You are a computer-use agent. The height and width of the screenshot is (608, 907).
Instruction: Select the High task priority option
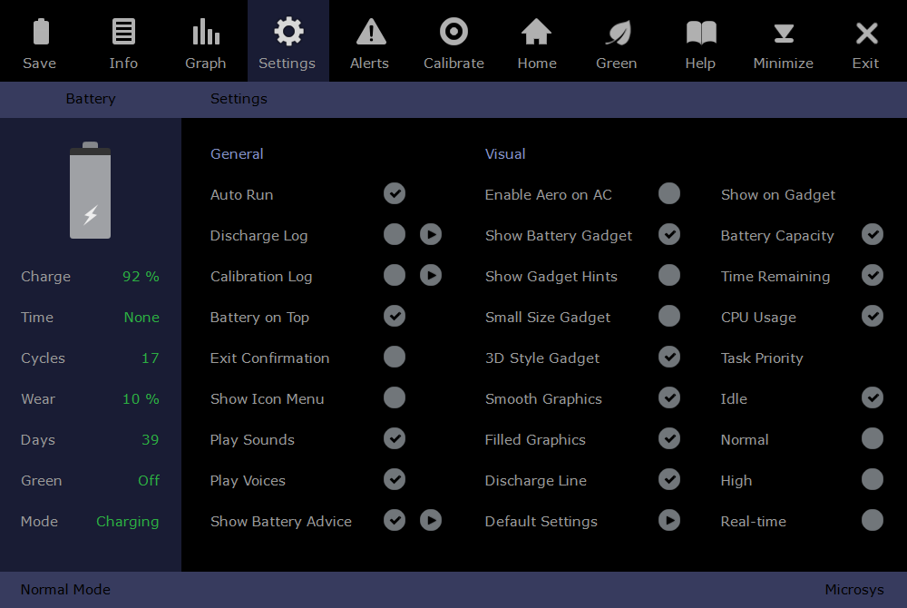coord(873,479)
